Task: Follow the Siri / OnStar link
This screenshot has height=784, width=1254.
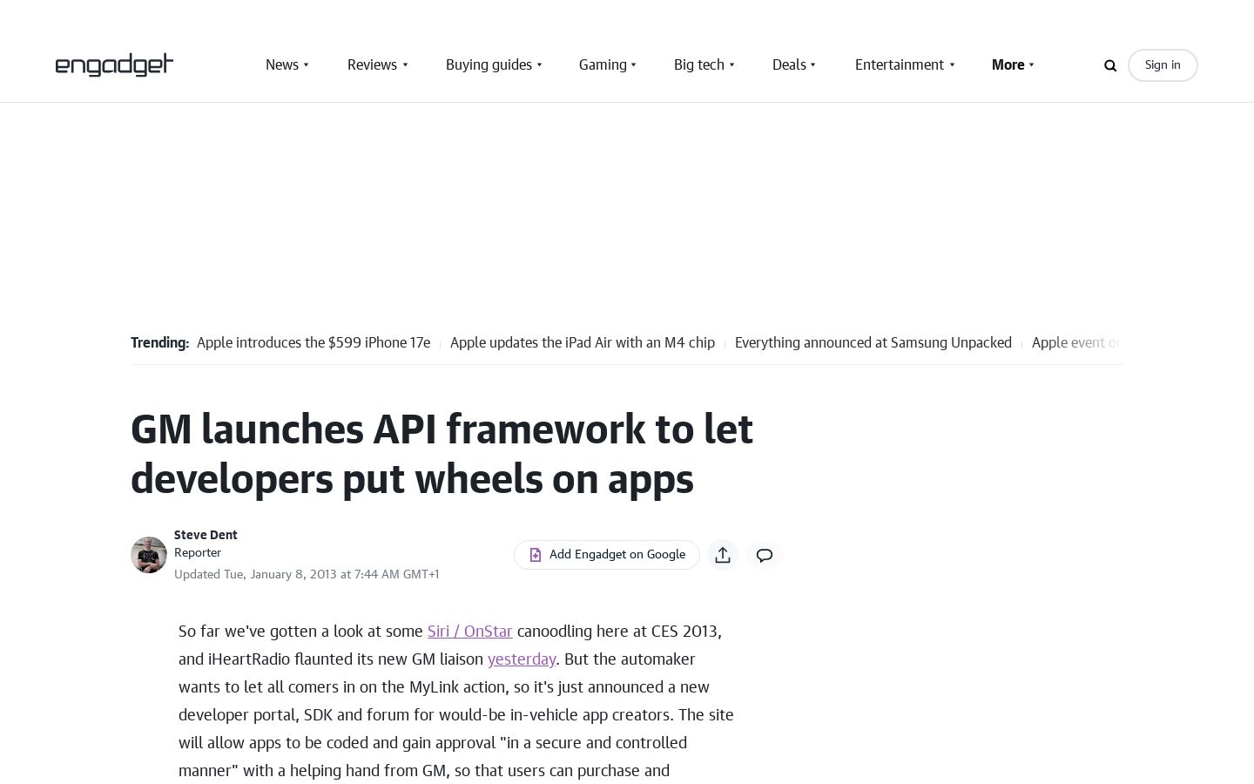Action: click(469, 631)
